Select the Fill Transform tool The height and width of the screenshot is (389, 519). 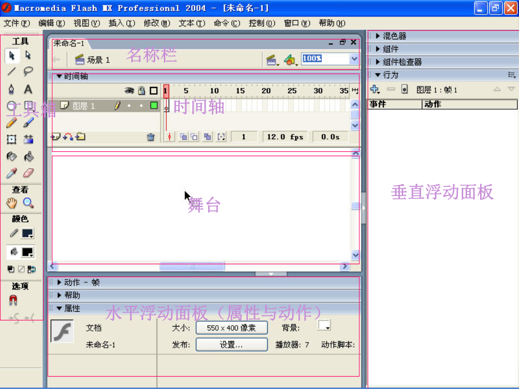(28, 139)
